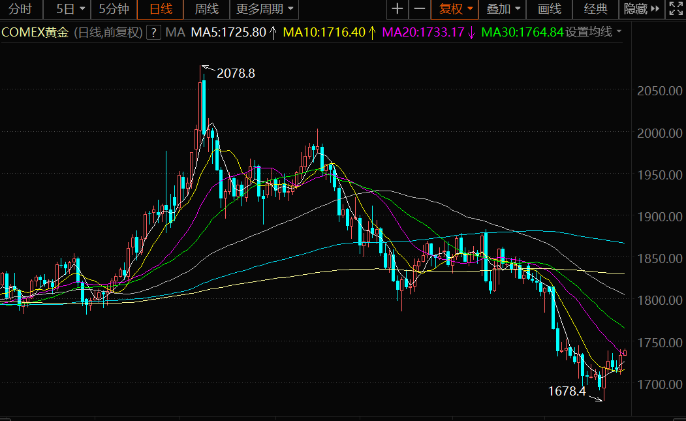Open 设置均线 moving average settings
686x421 pixels.
coord(593,32)
